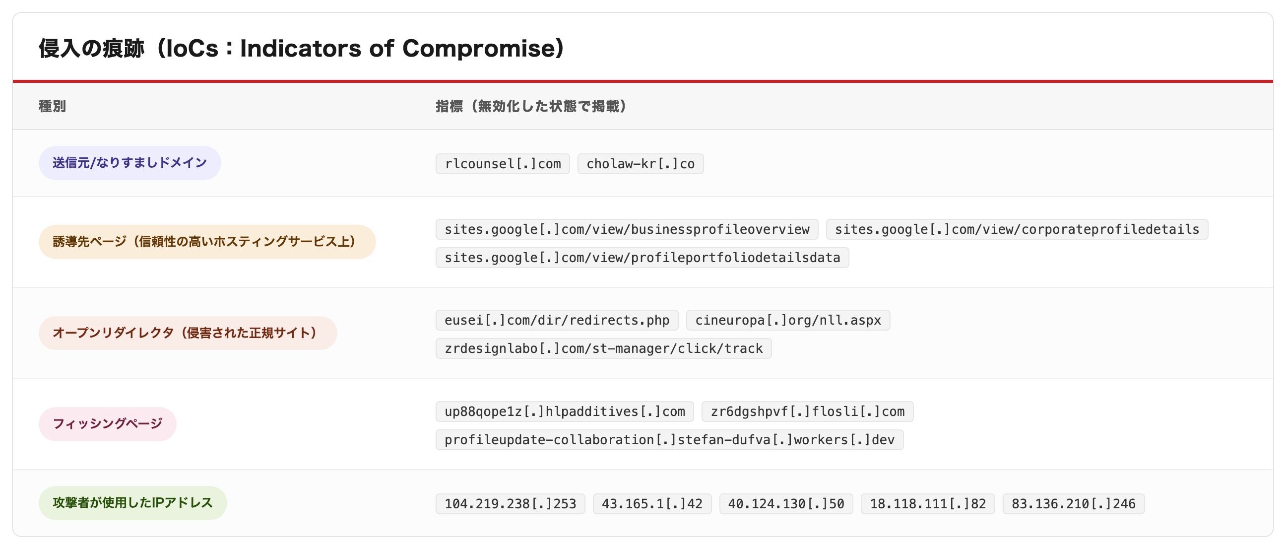Select the IP address 104.219.238[.]253
The height and width of the screenshot is (549, 1286).
tap(510, 504)
